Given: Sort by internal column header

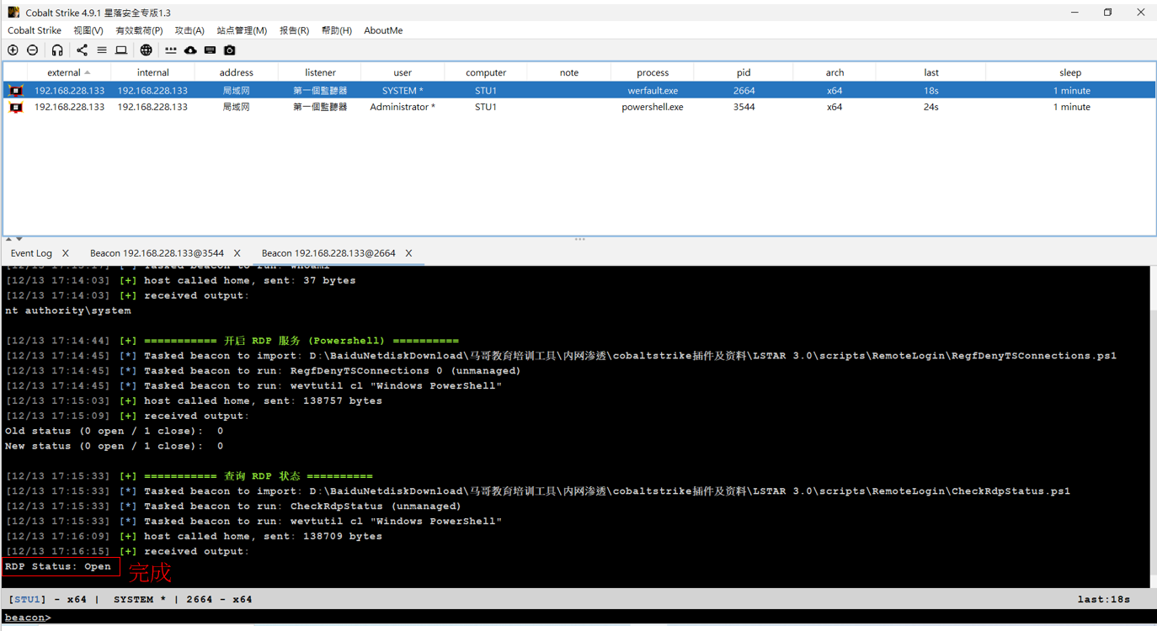Looking at the screenshot, I should coord(152,73).
